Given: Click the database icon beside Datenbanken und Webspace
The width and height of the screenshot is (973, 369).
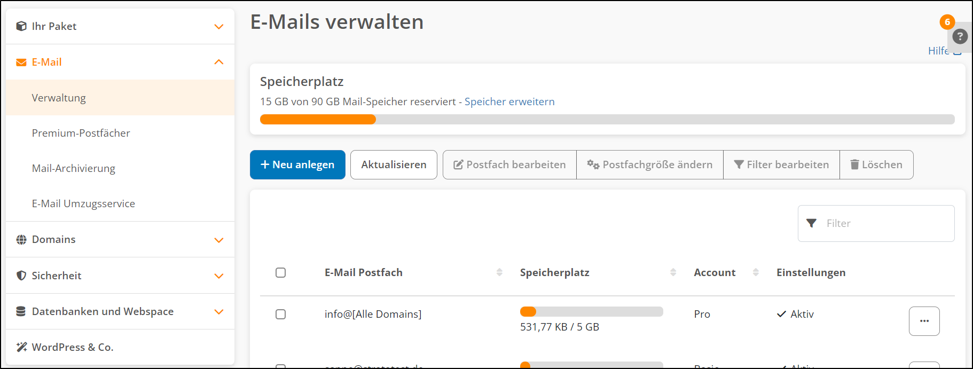Looking at the screenshot, I should click(x=21, y=311).
